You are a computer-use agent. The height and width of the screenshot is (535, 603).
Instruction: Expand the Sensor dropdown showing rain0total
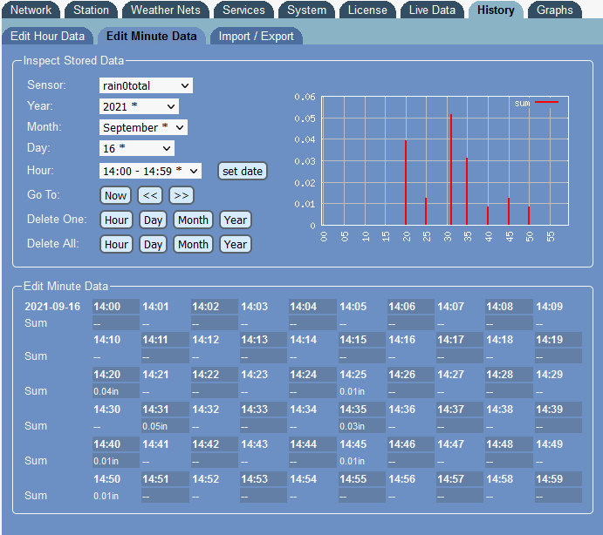(x=146, y=85)
